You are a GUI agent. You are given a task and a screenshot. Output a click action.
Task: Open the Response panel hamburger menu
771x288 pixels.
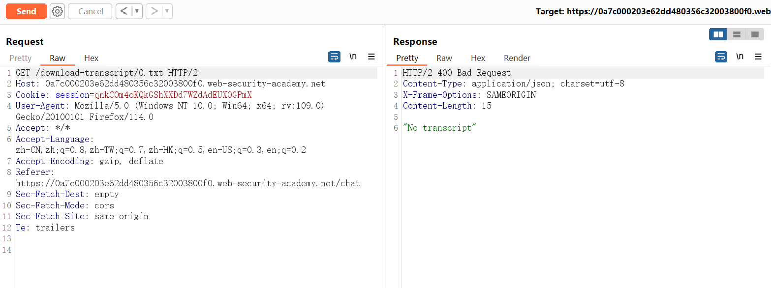click(758, 57)
